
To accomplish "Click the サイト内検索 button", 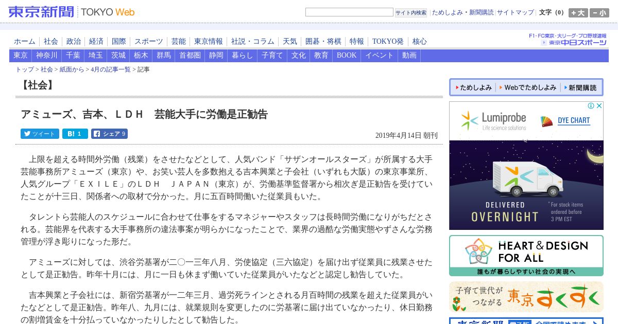I will 411,12.
